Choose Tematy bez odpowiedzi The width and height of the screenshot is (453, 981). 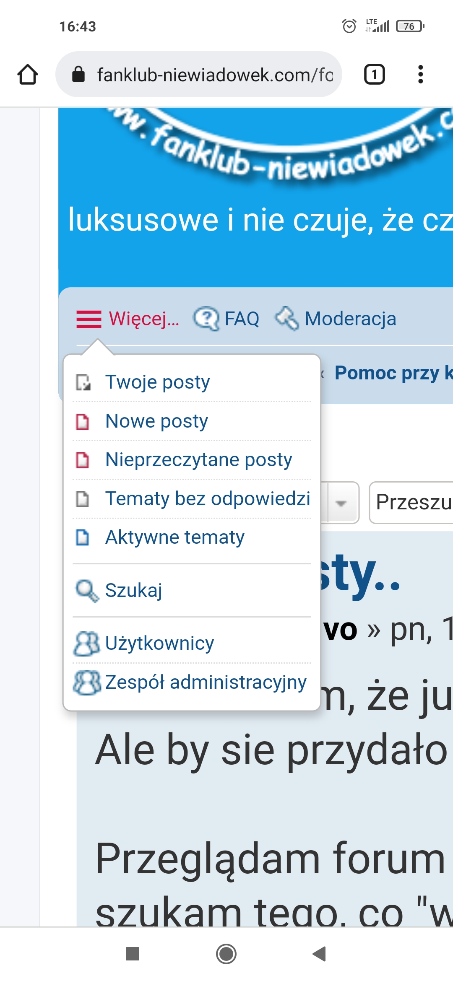point(207,498)
